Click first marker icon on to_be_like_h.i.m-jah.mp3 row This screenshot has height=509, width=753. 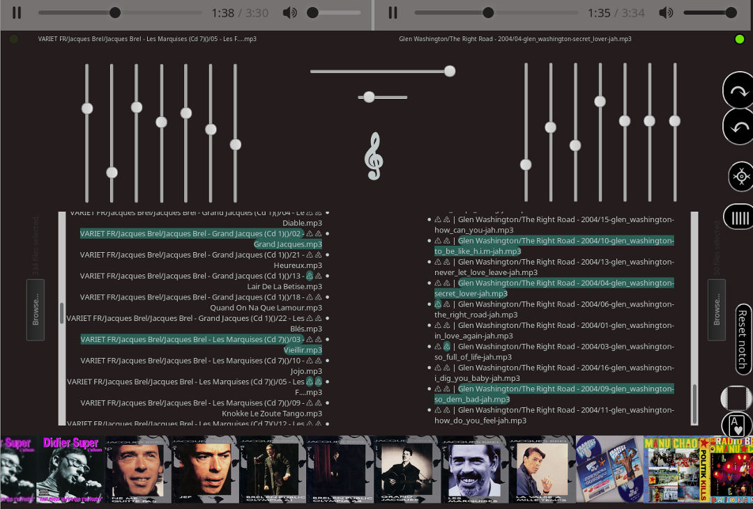click(x=438, y=241)
